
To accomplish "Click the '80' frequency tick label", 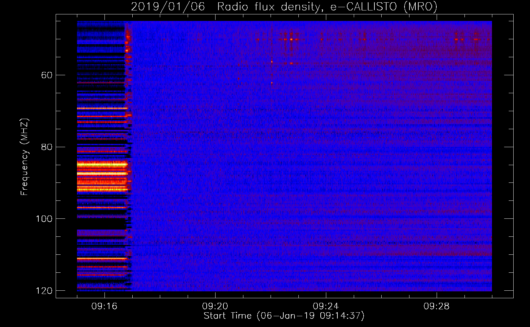I will (47, 147).
